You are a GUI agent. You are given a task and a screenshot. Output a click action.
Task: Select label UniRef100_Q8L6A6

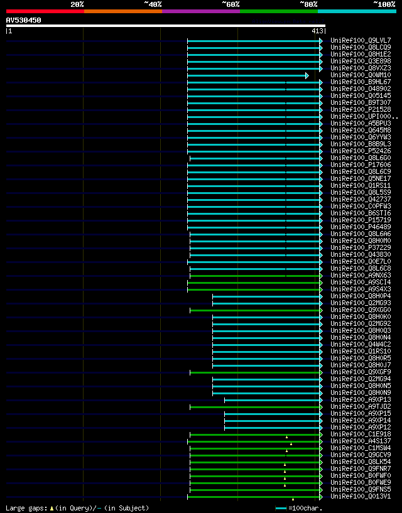tap(361, 234)
